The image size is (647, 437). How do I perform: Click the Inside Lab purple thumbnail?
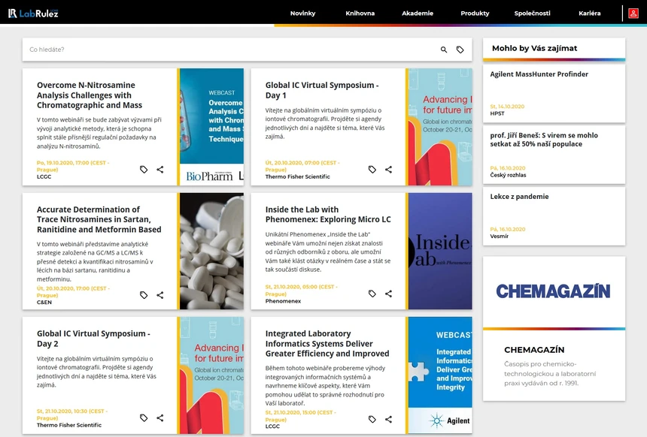click(x=440, y=252)
